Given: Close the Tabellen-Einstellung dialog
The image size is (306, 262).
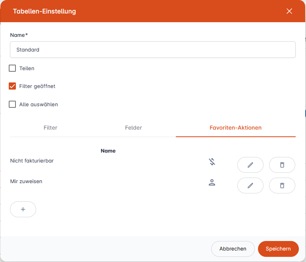Looking at the screenshot, I should click(x=289, y=11).
